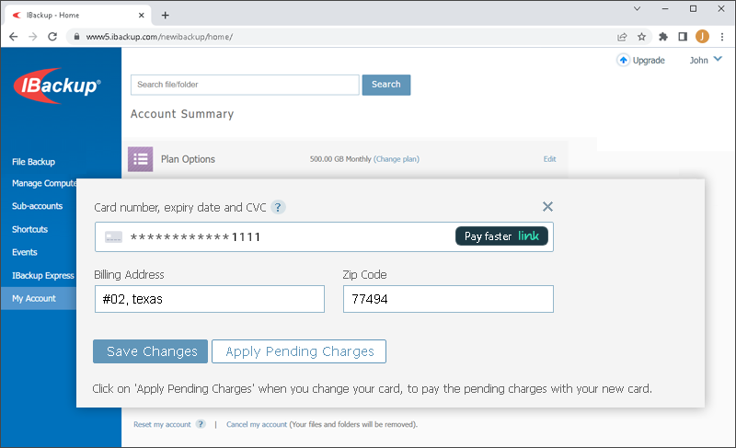Image resolution: width=736 pixels, height=448 pixels.
Task: Click the Cancel my account link
Action: 257,425
